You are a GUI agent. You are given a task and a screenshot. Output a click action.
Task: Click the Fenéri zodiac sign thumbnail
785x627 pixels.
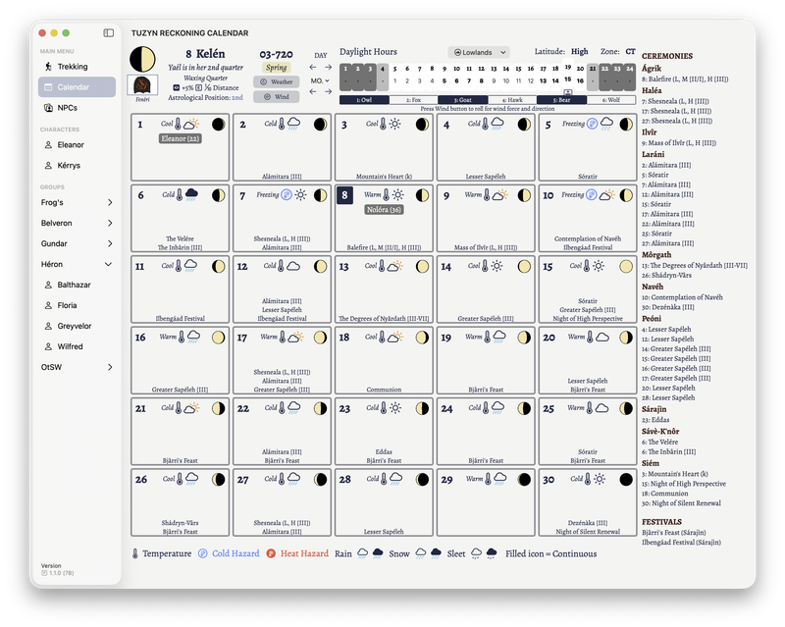142,86
